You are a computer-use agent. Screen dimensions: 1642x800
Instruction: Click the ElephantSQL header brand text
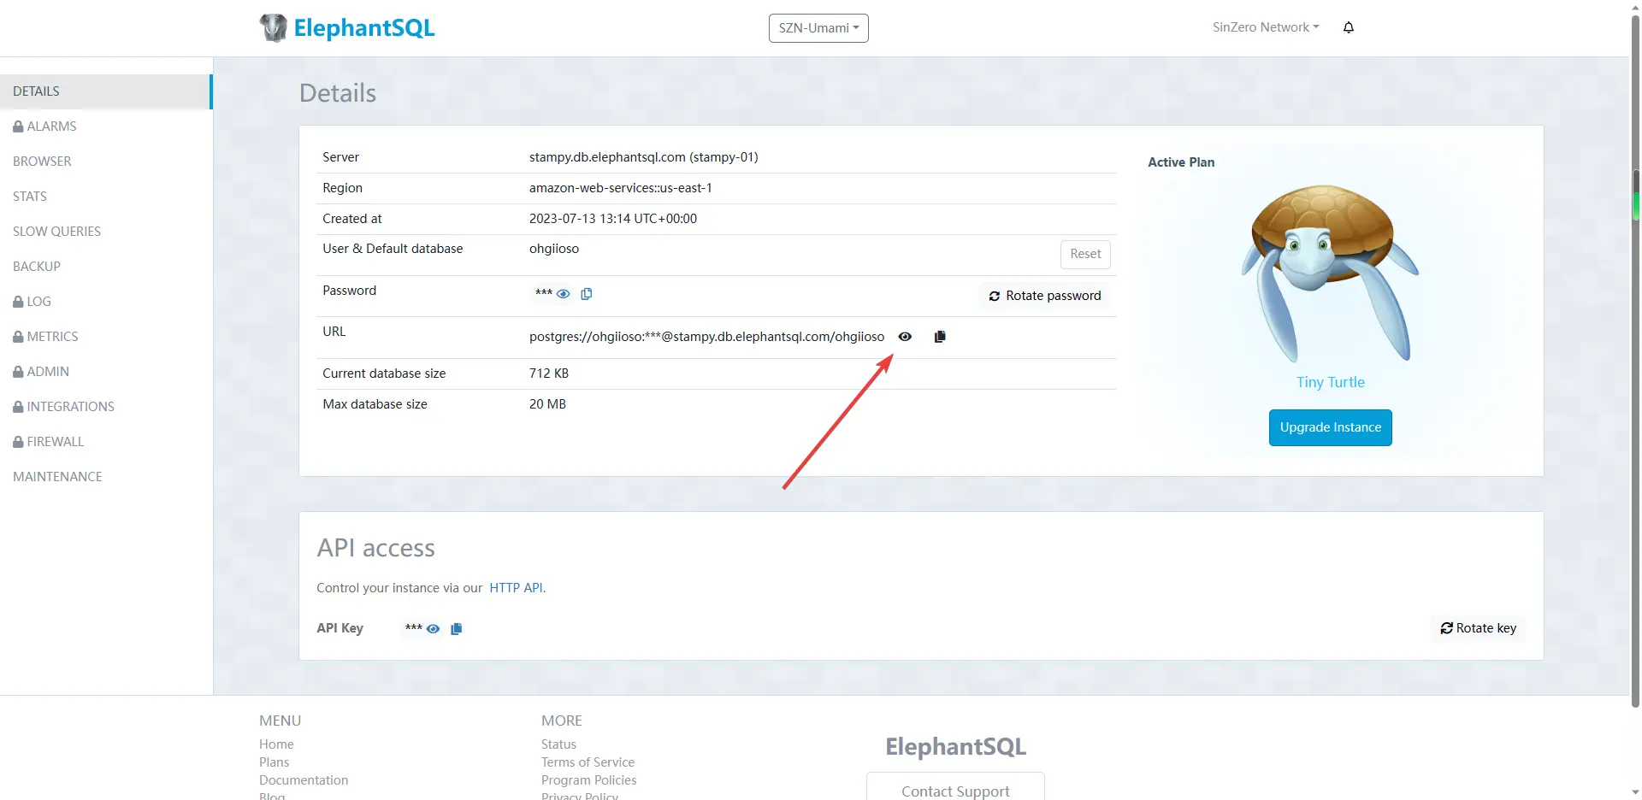[364, 28]
